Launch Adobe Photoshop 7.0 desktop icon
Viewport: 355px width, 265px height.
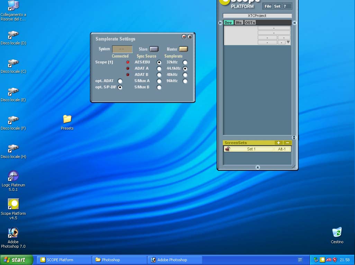pyautogui.click(x=13, y=238)
